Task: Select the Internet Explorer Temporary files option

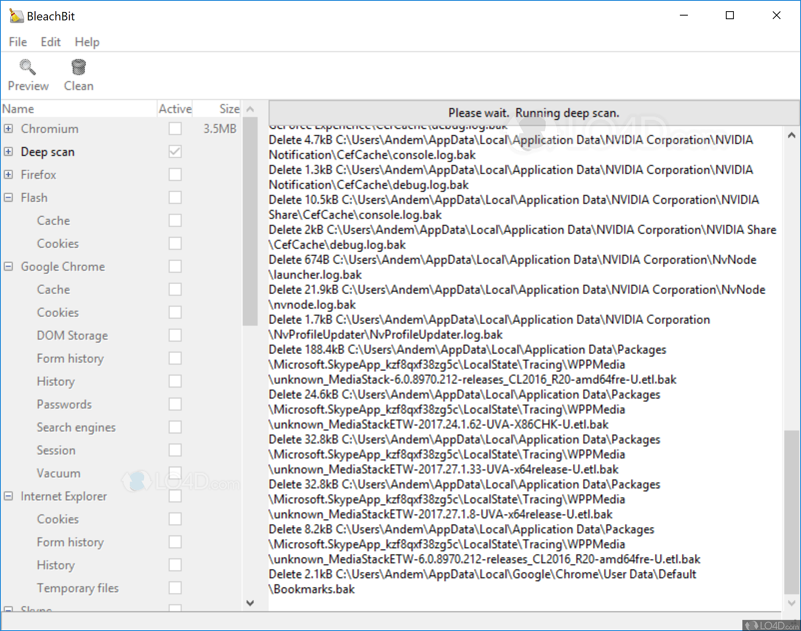Action: coord(77,587)
